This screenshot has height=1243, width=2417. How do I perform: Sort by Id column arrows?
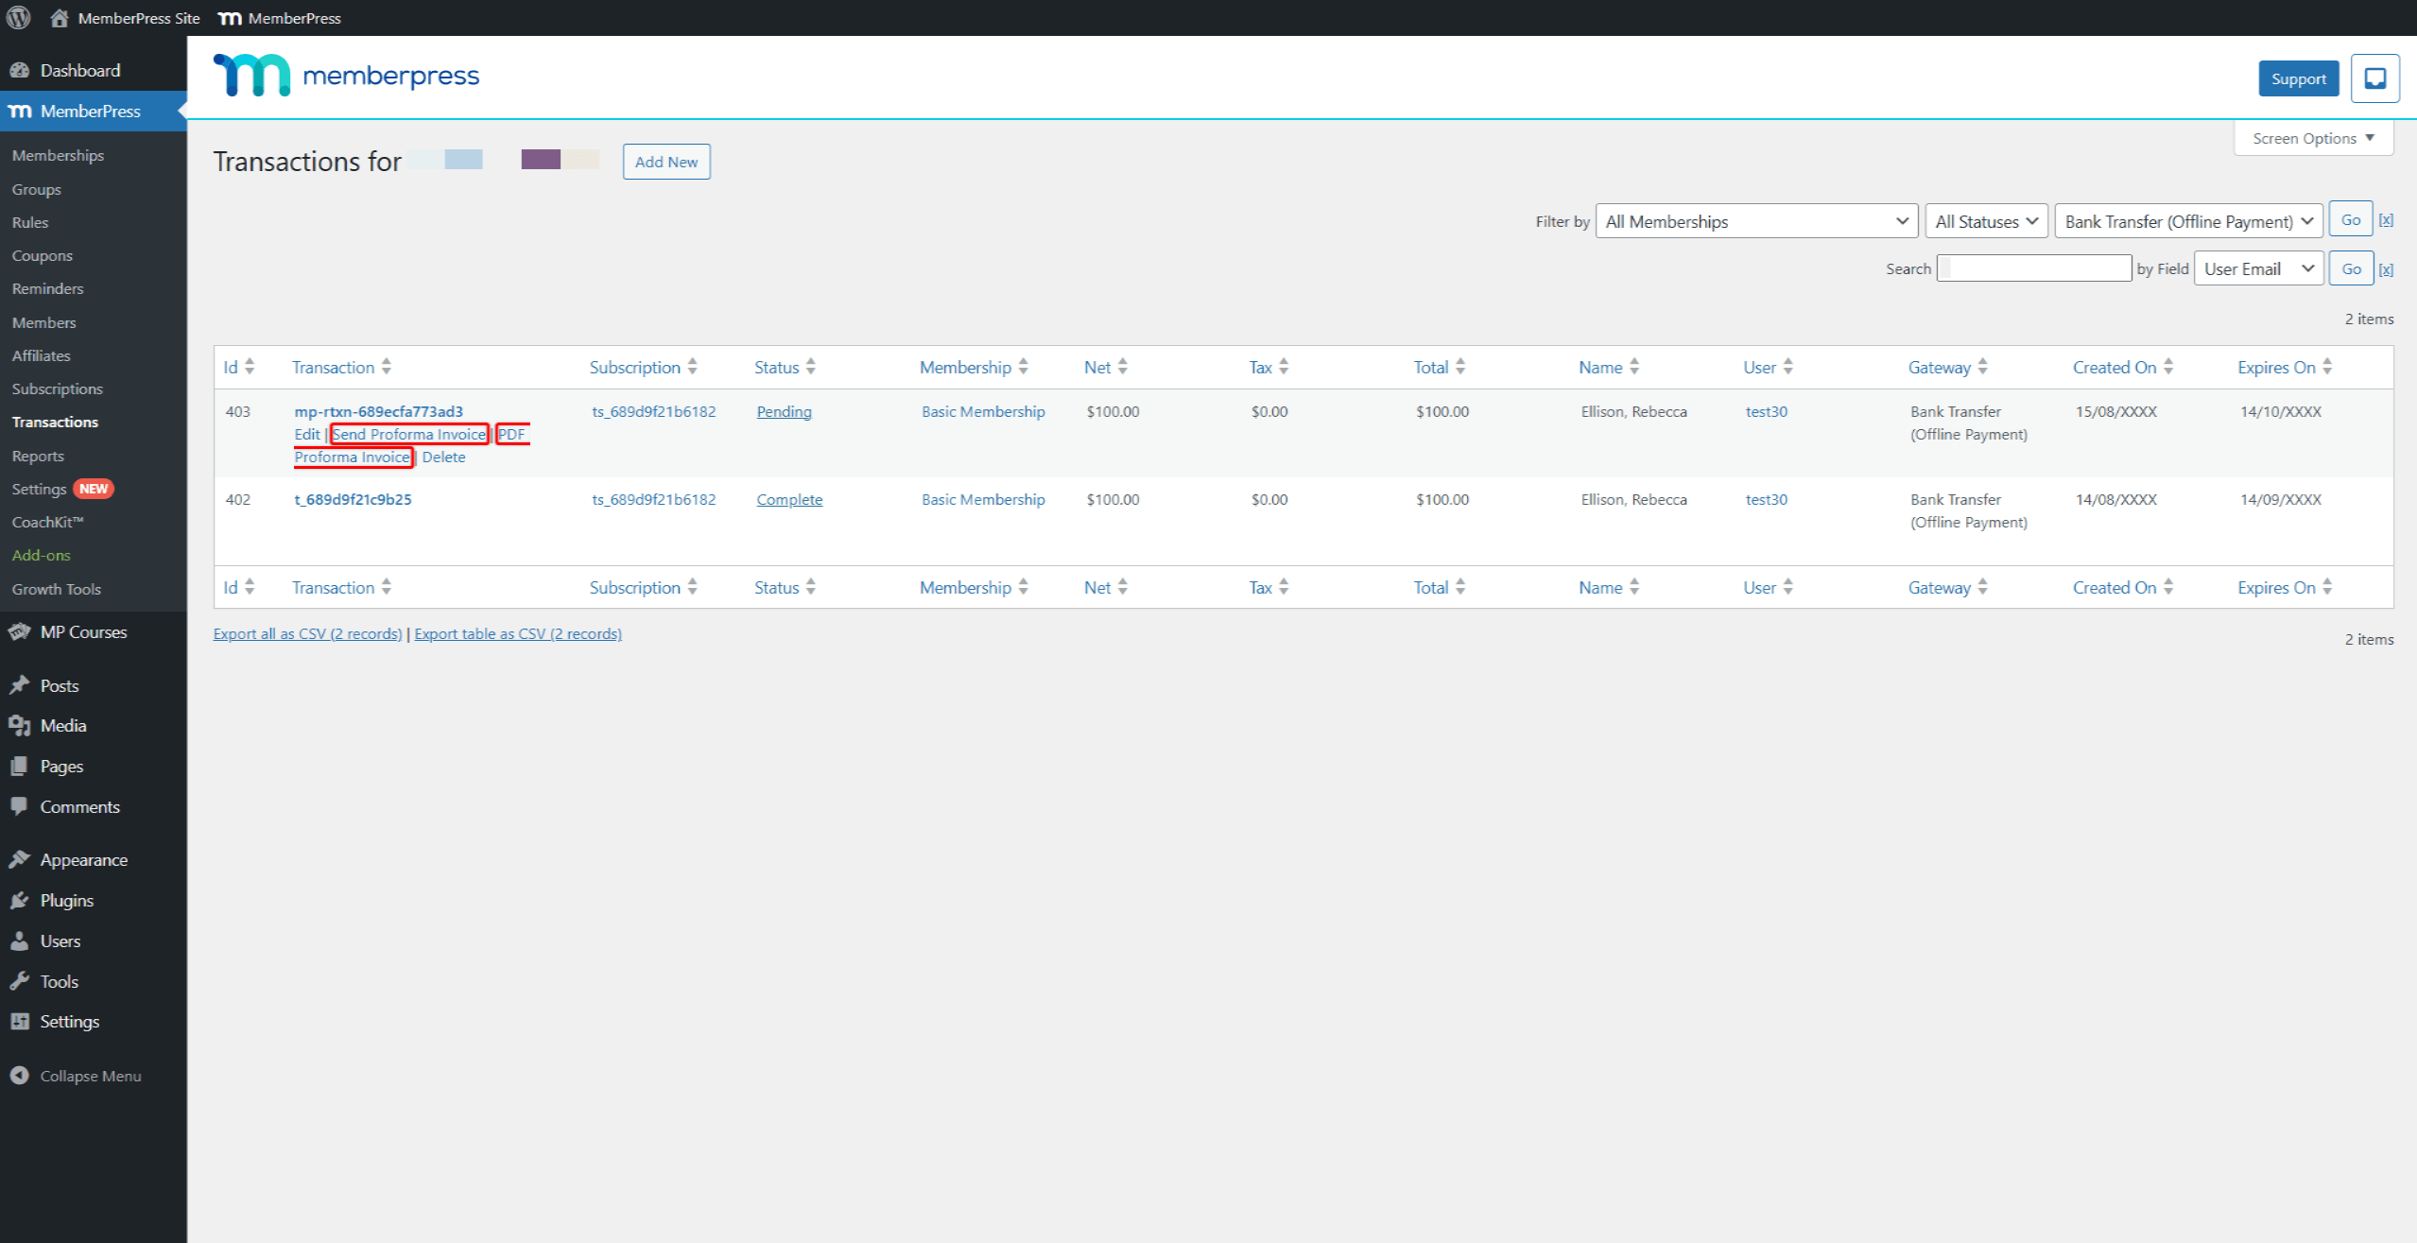click(250, 367)
